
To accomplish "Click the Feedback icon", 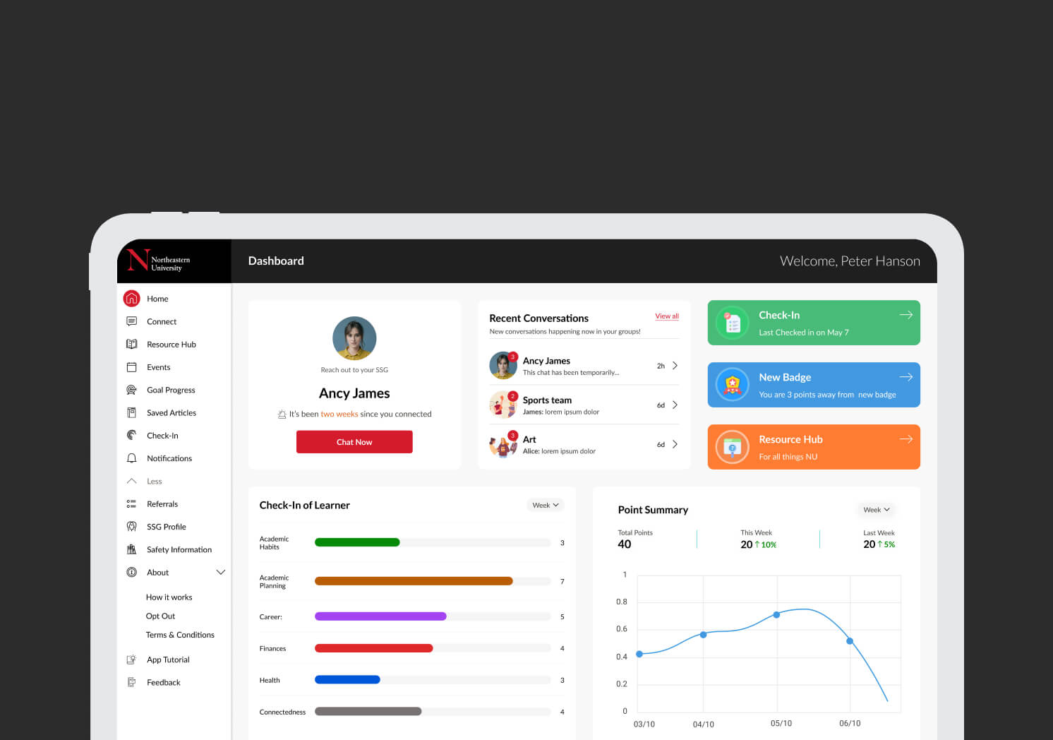I will click(131, 682).
